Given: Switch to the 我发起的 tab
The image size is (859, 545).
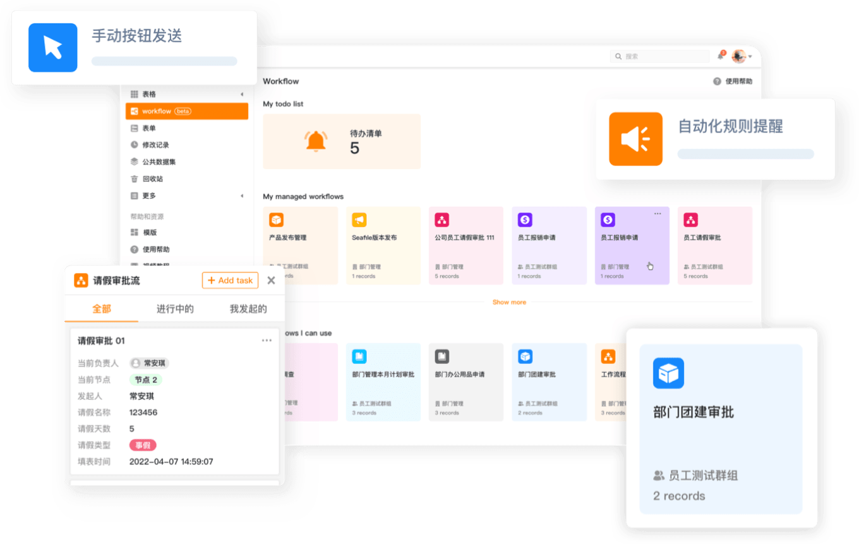Looking at the screenshot, I should (248, 309).
